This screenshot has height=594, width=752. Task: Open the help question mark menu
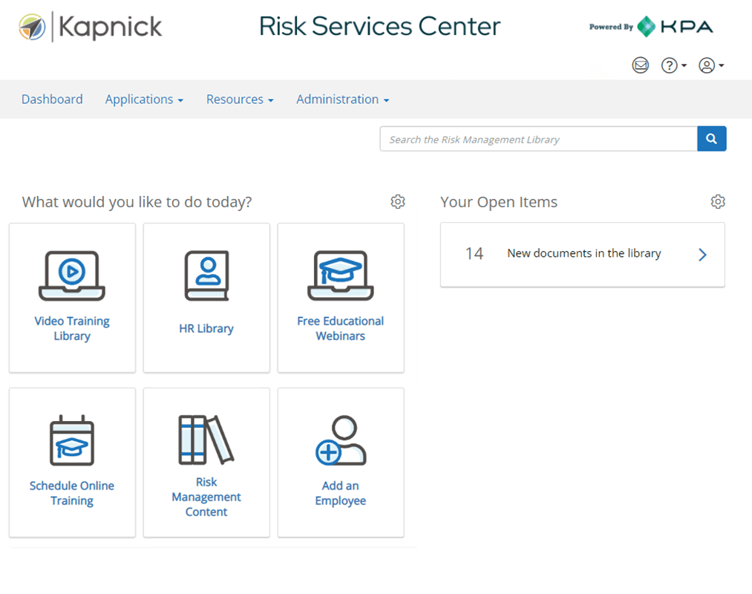click(x=673, y=65)
